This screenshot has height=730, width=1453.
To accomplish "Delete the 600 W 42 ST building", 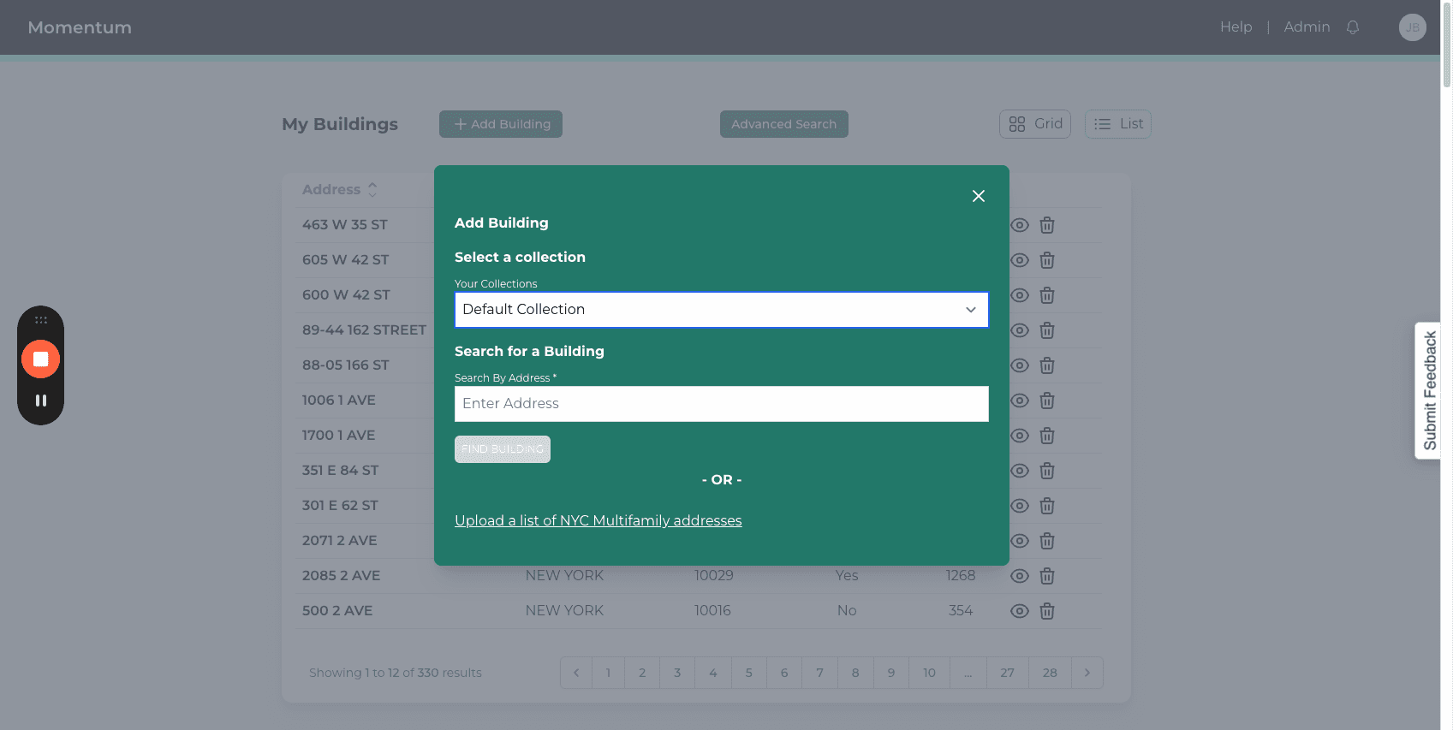I will click(1047, 295).
